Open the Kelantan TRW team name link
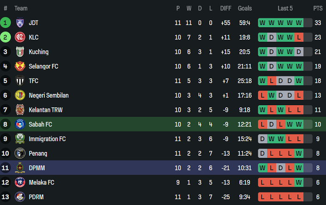Viewport: 326px width, 205px height. (45, 110)
